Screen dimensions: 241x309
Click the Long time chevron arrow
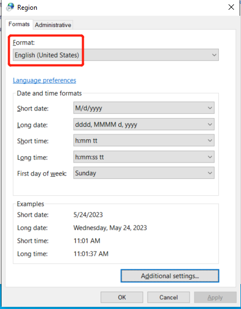pos(210,157)
